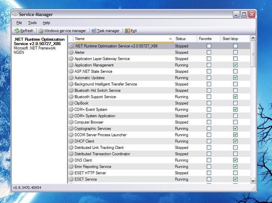Open the File menu
272x203 pixels.
point(19,23)
